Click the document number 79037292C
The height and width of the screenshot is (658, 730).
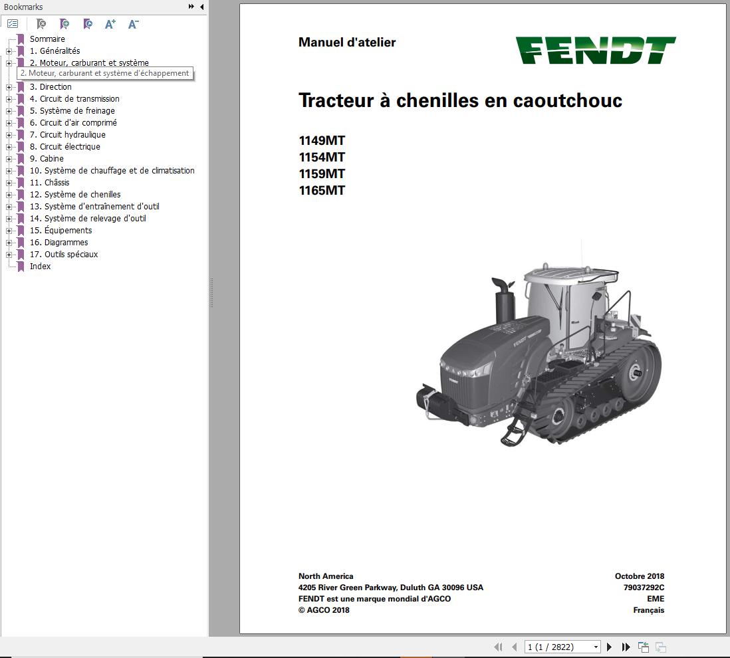644,588
